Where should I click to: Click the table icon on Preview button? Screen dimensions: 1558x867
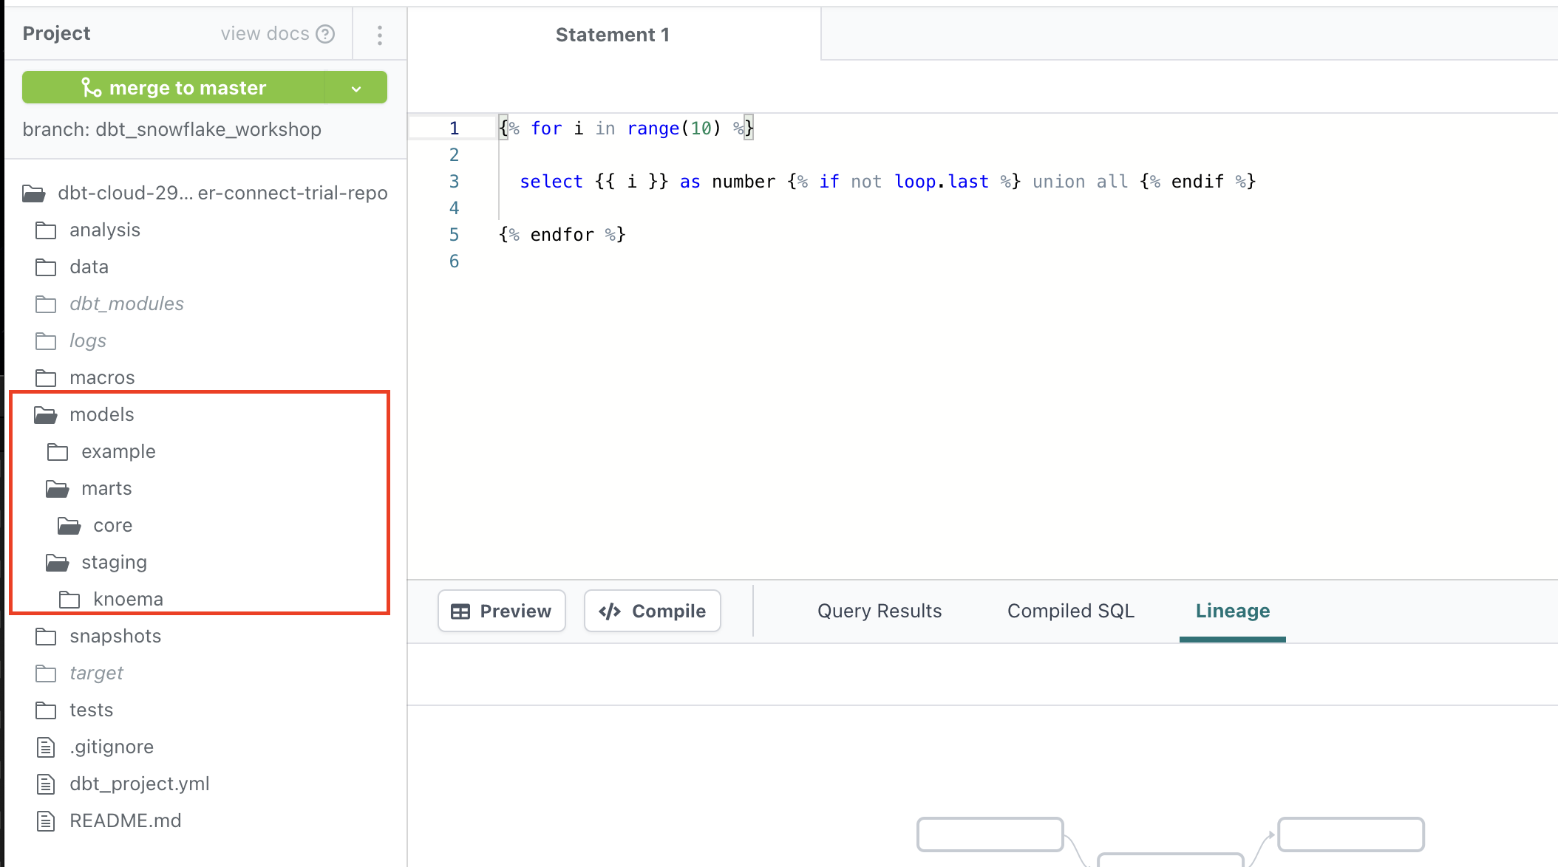[460, 611]
